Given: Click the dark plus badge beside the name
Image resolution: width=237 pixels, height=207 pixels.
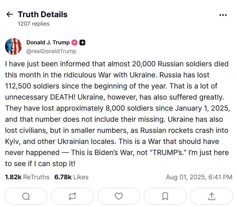Looking at the screenshot, I should coord(82,43).
